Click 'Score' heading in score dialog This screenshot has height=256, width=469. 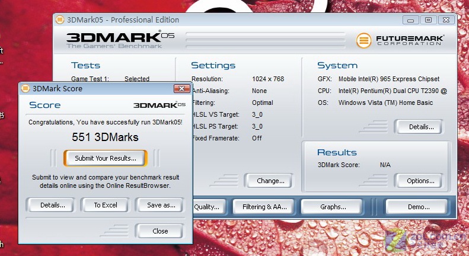click(x=45, y=105)
